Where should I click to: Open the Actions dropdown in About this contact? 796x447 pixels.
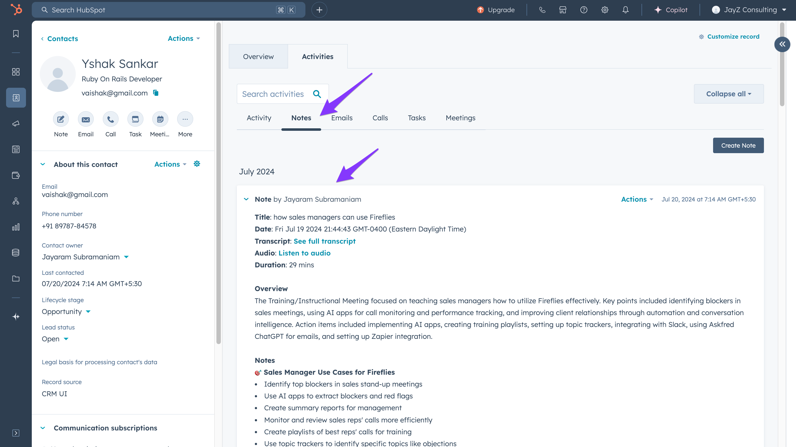(170, 164)
